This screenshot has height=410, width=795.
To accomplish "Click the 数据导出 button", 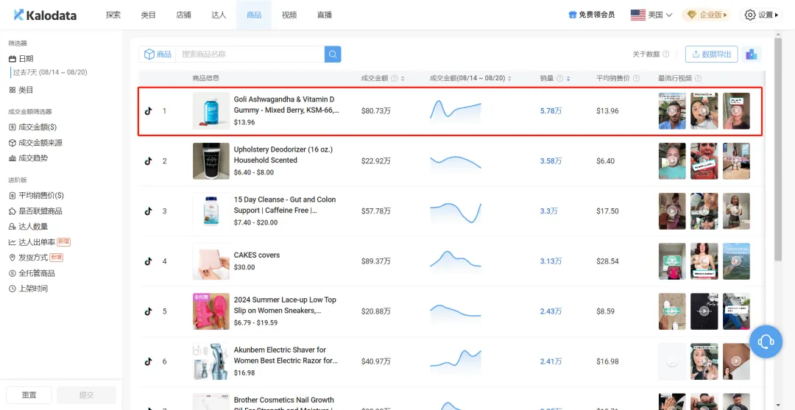I will (711, 54).
